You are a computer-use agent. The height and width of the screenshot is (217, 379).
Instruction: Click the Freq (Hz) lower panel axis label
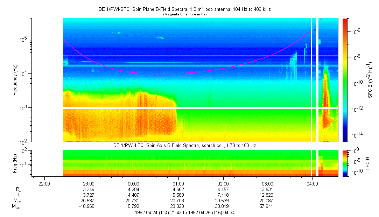click(15, 163)
